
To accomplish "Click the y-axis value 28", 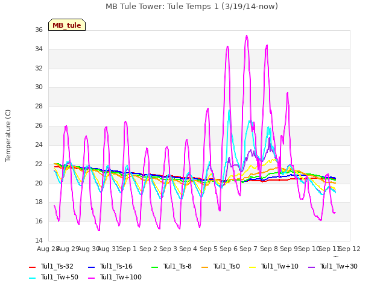I will click(39, 106).
